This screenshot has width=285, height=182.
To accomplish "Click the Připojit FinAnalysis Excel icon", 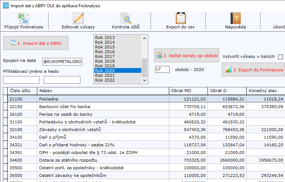I will tap(23, 18).
